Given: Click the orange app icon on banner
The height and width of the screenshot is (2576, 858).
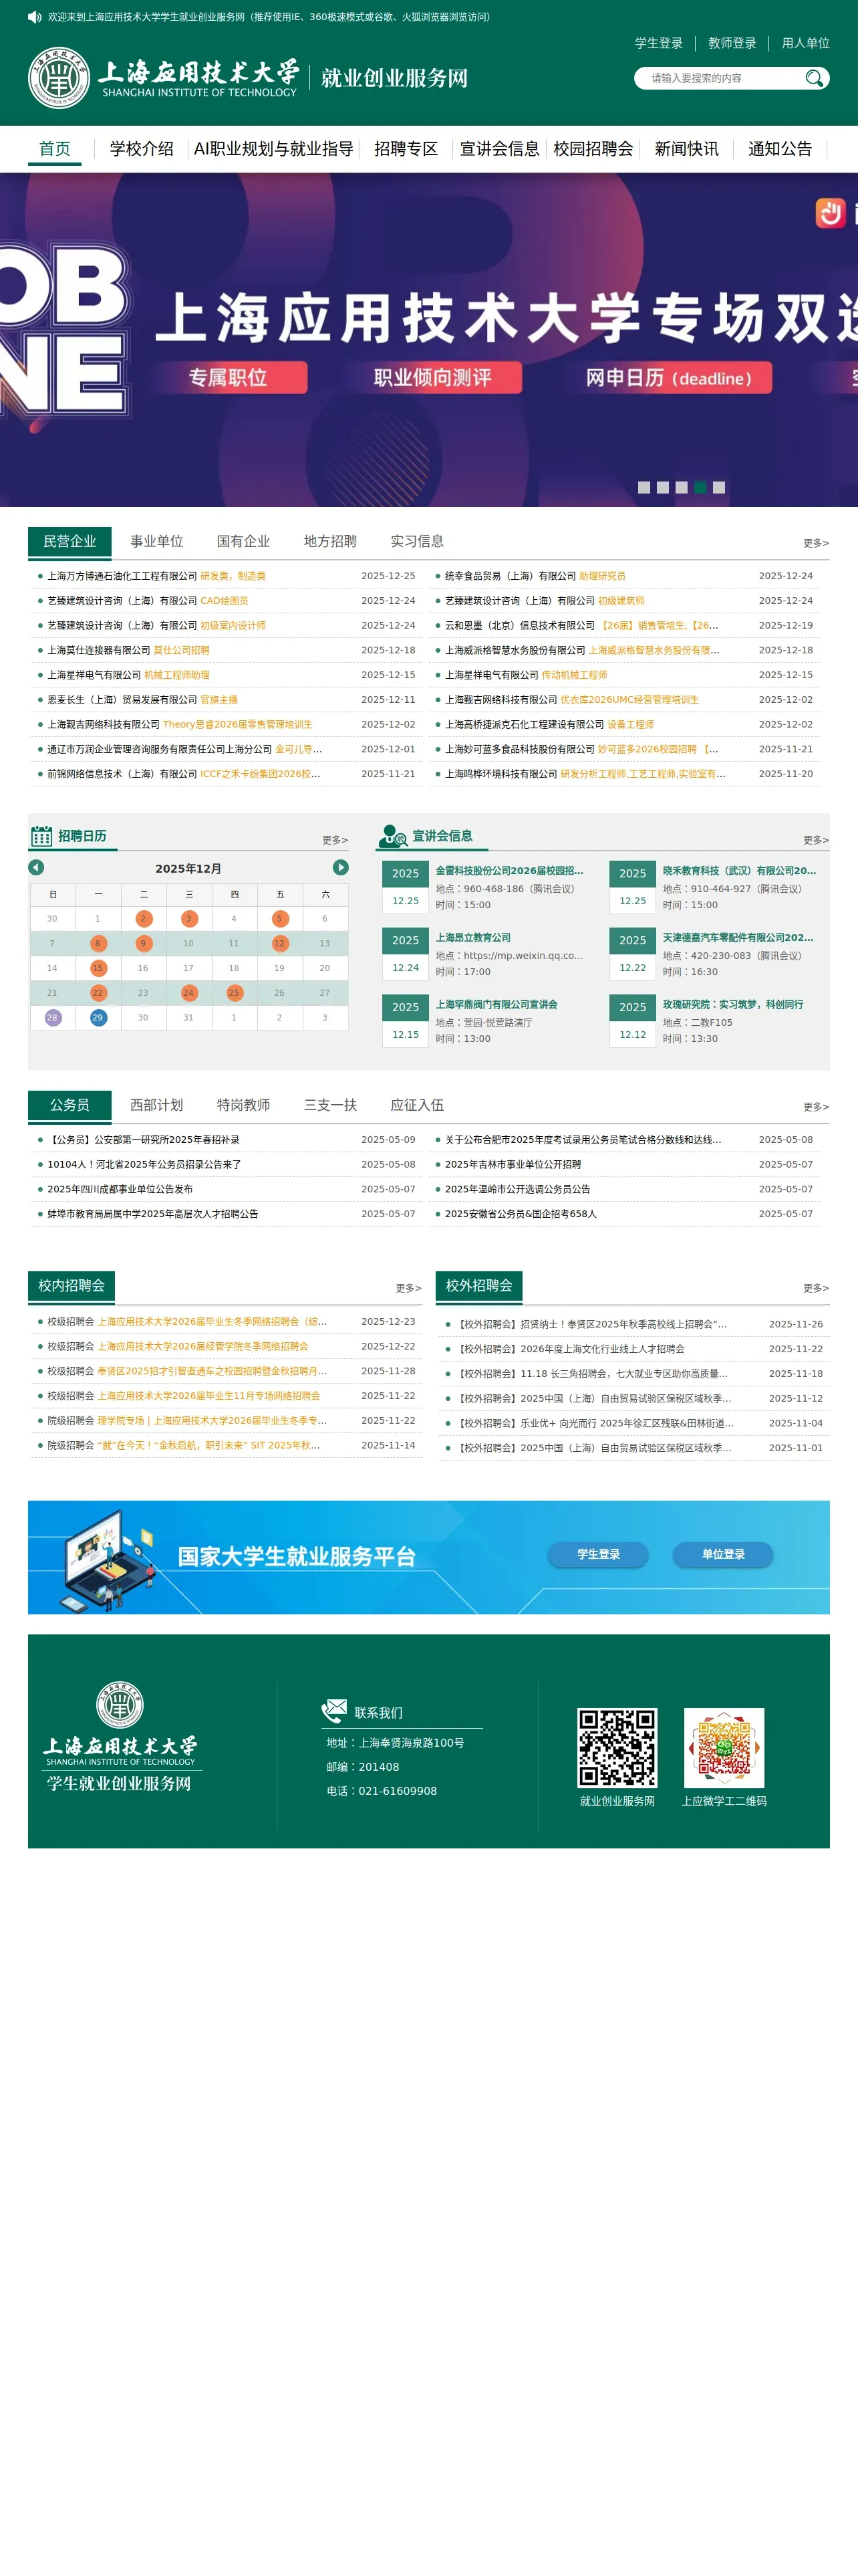Looking at the screenshot, I should (x=830, y=213).
